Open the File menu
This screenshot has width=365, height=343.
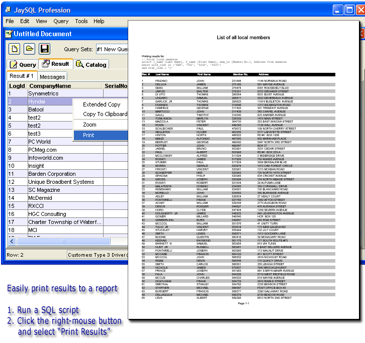10,21
